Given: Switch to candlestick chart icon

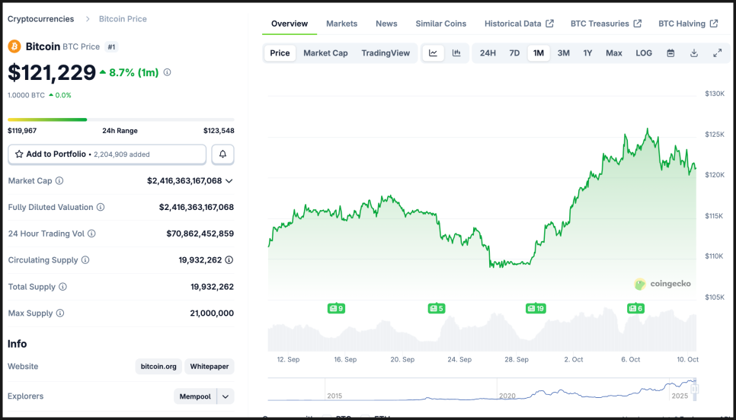Looking at the screenshot, I should pos(456,53).
